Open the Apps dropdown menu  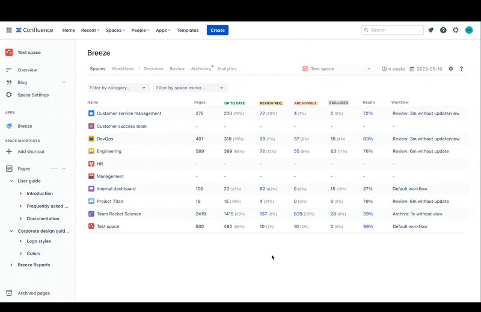163,31
